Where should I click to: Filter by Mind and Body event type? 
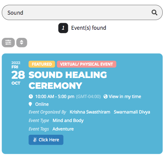click(68, 120)
